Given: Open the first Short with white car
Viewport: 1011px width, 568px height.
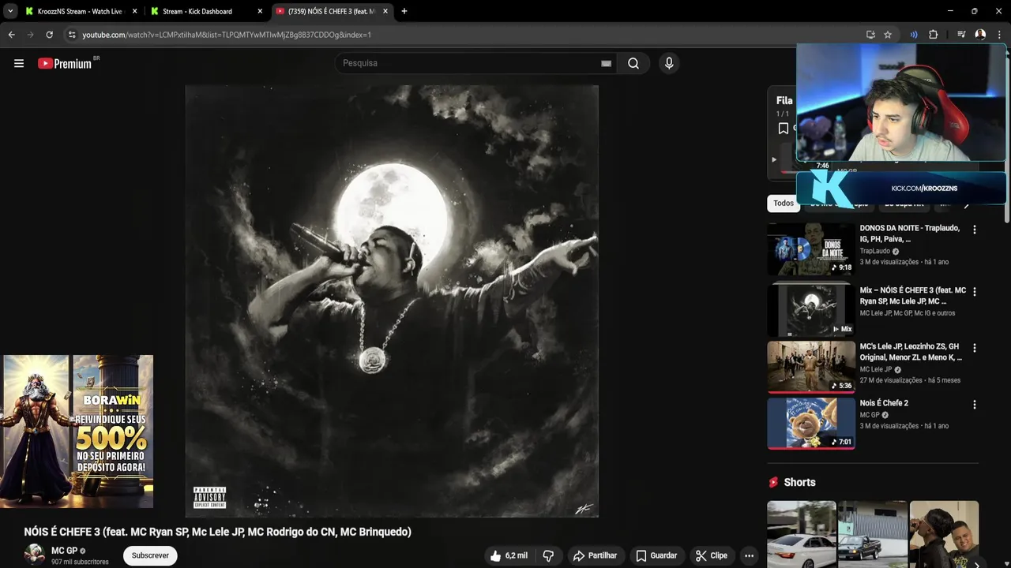Looking at the screenshot, I should pyautogui.click(x=801, y=534).
